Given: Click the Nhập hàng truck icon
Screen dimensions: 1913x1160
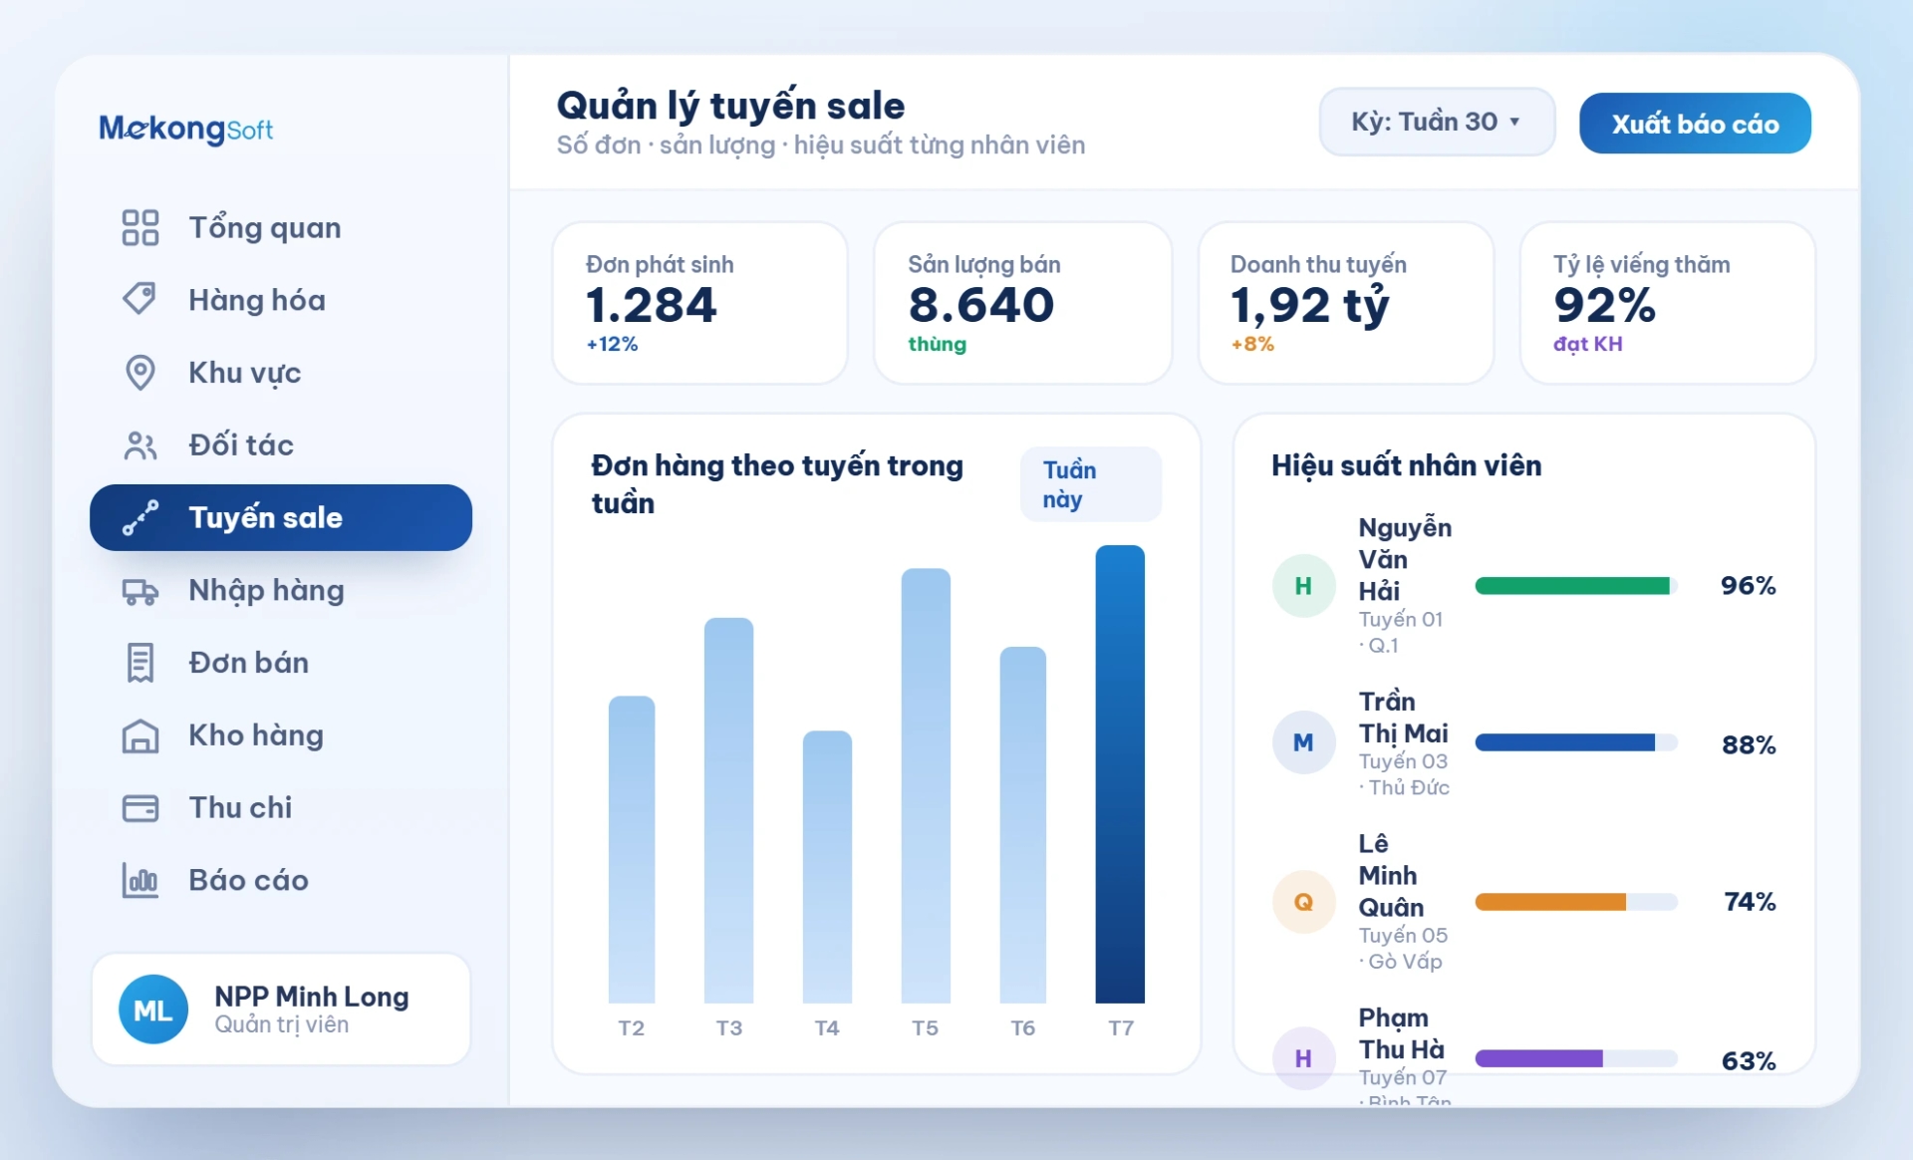Looking at the screenshot, I should (x=139, y=591).
